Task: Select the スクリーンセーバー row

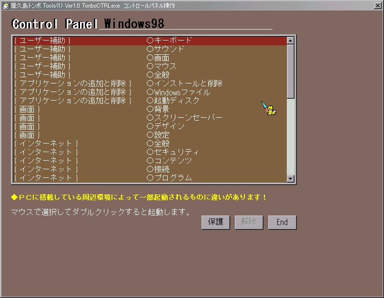Action: pos(150,118)
